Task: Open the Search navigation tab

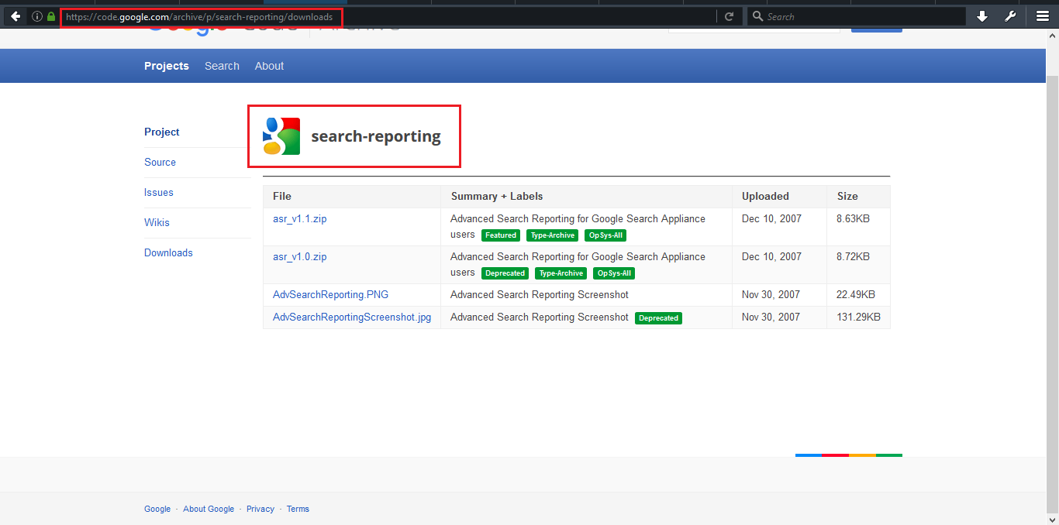Action: pos(222,66)
